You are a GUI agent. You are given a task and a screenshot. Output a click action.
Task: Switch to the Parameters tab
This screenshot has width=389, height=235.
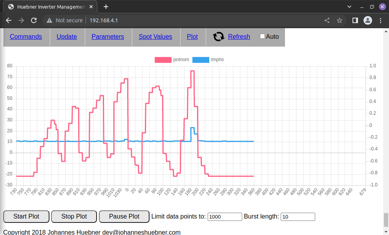[x=108, y=37]
